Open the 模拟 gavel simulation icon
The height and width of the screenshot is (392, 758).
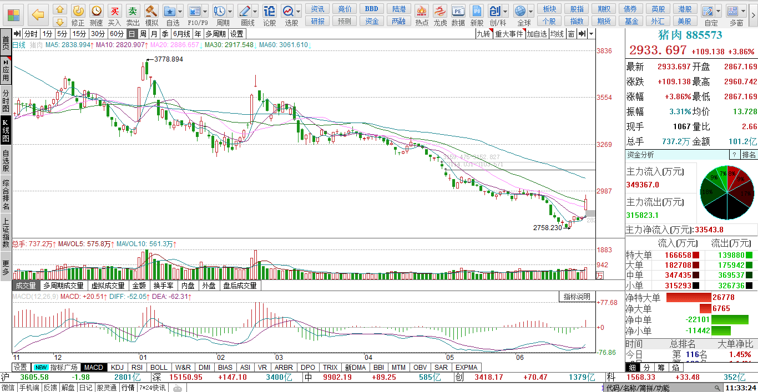coord(151,15)
